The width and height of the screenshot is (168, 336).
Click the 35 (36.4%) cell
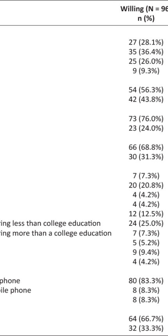[x=146, y=52]
